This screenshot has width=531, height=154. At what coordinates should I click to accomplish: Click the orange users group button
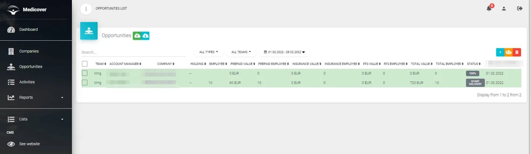509,52
